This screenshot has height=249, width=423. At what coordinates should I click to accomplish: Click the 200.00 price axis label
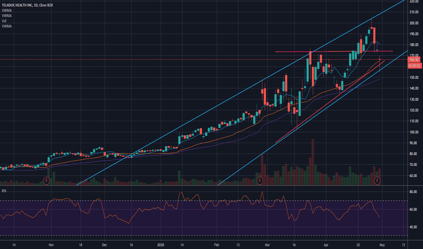pos(414,23)
